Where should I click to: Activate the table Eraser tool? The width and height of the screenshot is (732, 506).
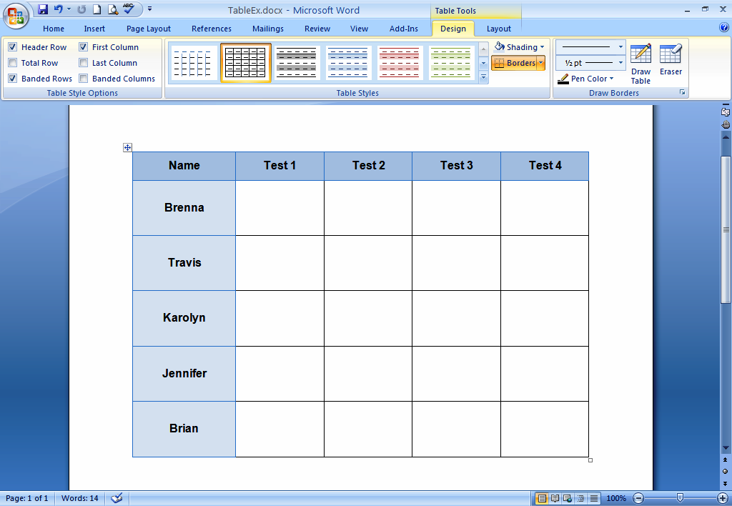tap(671, 60)
